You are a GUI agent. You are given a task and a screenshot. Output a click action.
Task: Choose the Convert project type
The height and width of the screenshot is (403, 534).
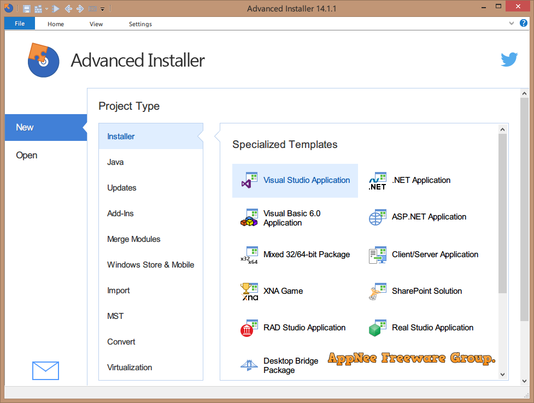(x=150, y=342)
